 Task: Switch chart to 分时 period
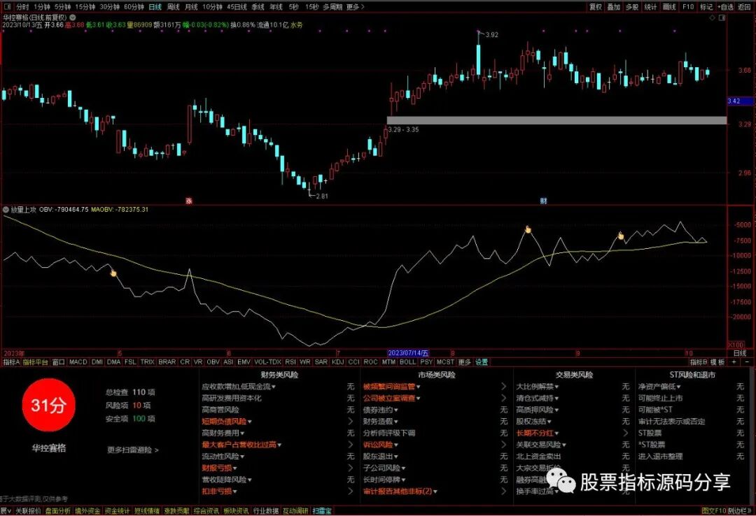pyautogui.click(x=22, y=7)
